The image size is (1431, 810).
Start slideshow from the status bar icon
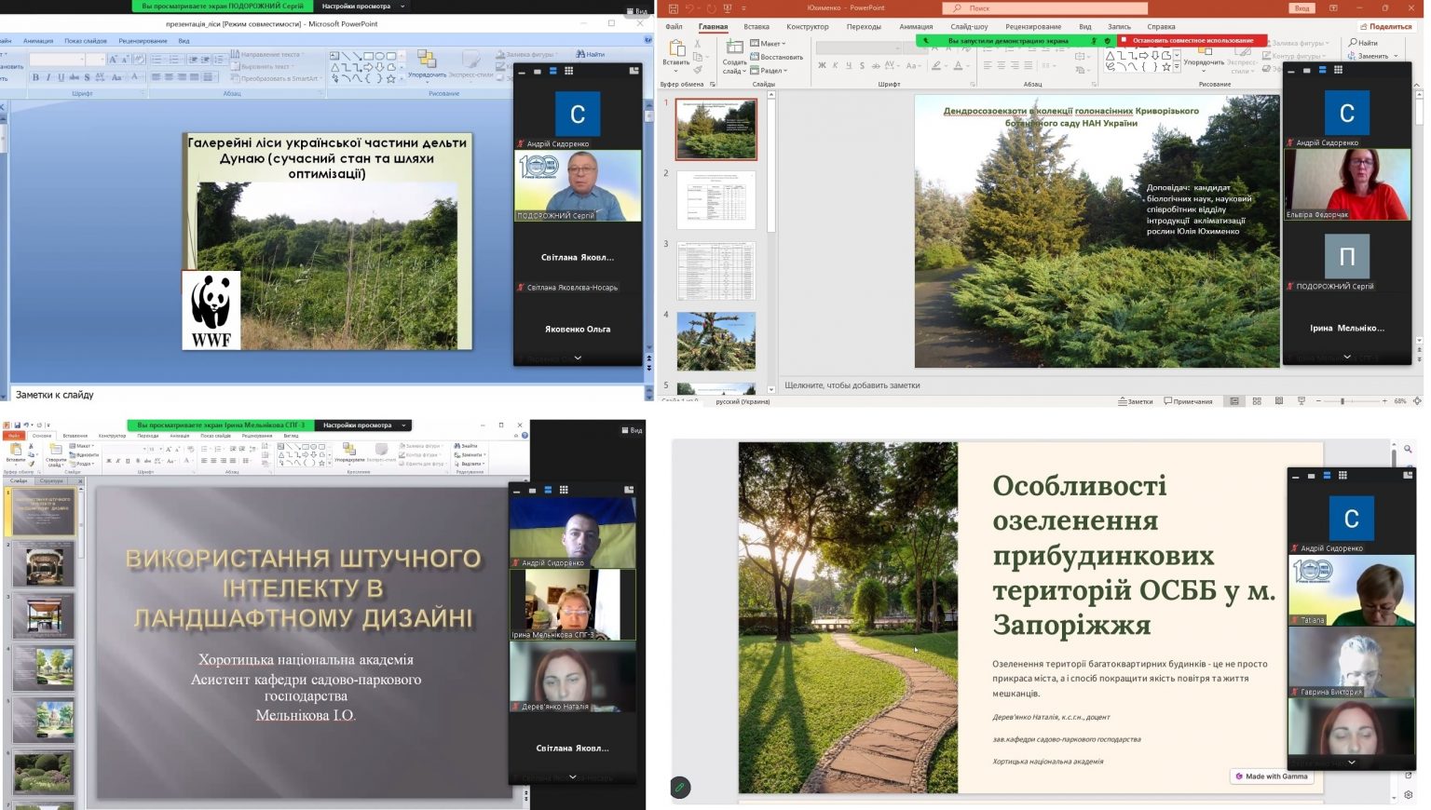click(1301, 401)
